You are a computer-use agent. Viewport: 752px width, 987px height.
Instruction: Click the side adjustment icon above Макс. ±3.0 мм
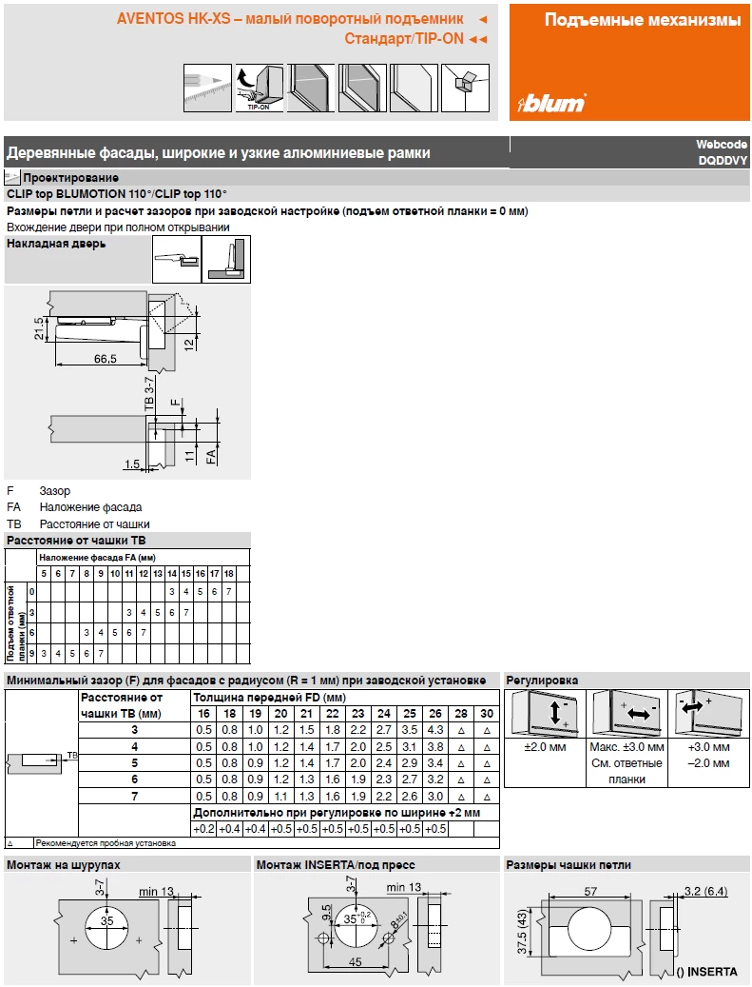point(627,714)
